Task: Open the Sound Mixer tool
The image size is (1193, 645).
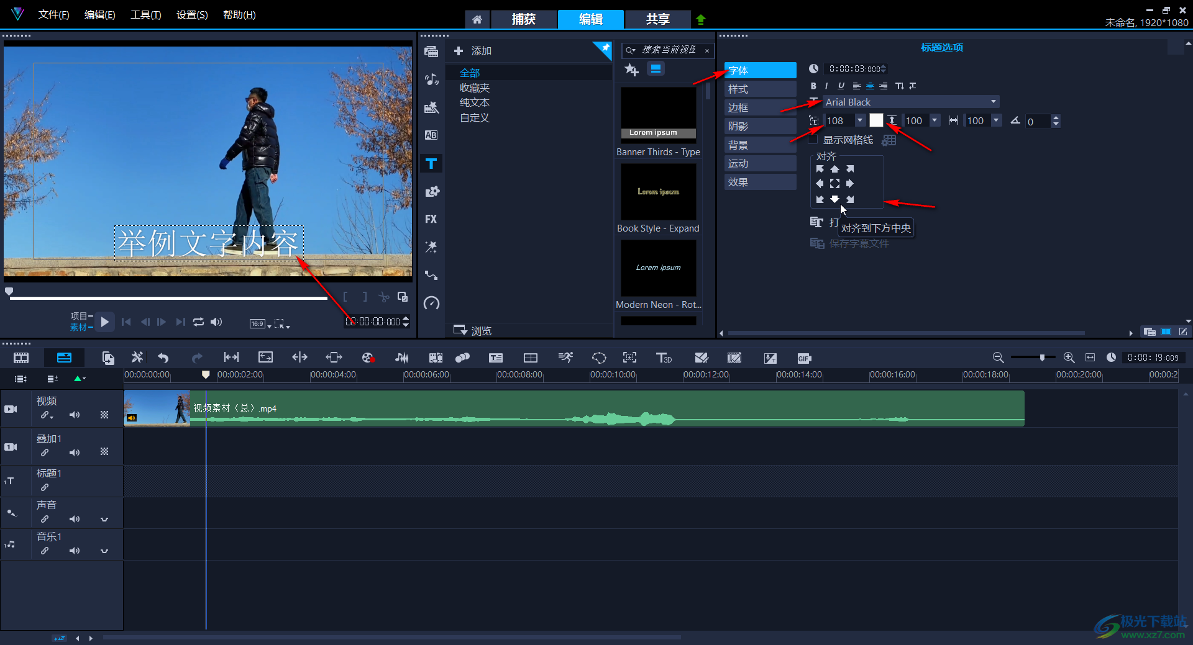Action: click(x=402, y=358)
